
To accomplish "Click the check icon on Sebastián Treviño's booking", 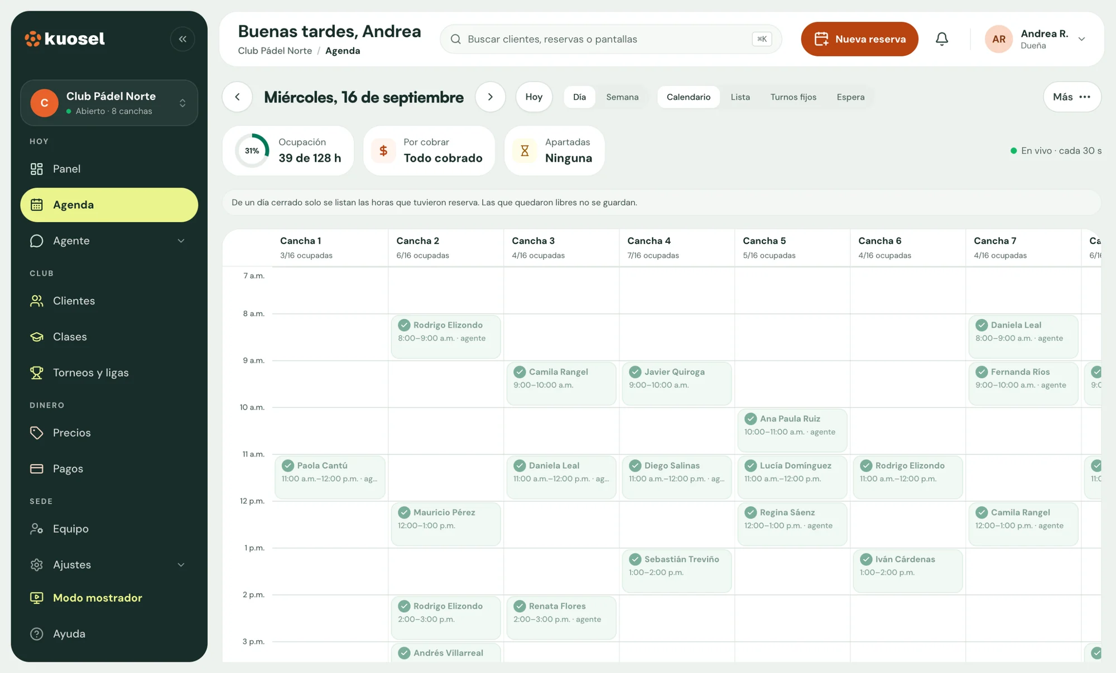I will 636,559.
